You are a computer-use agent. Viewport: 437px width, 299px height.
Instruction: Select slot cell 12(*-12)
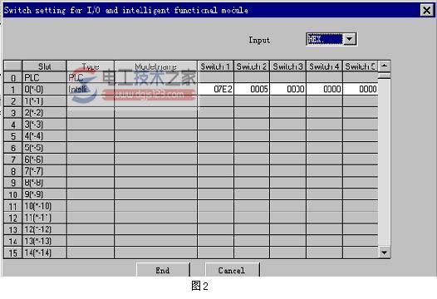pos(44,229)
